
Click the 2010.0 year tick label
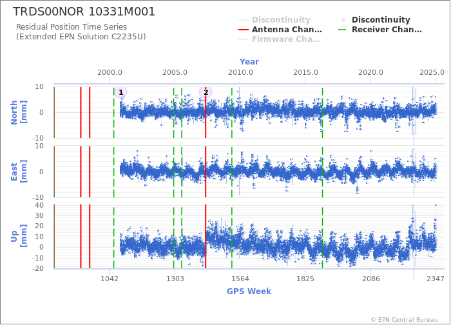coord(240,72)
